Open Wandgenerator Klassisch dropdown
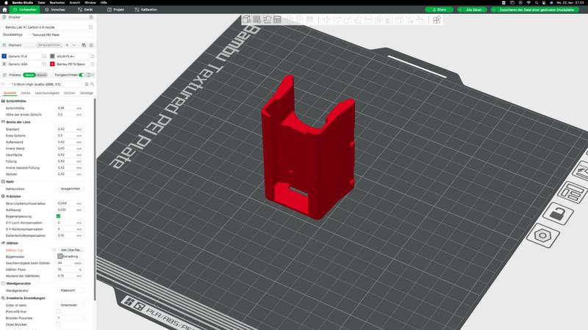This screenshot has width=588, height=330. (70, 290)
